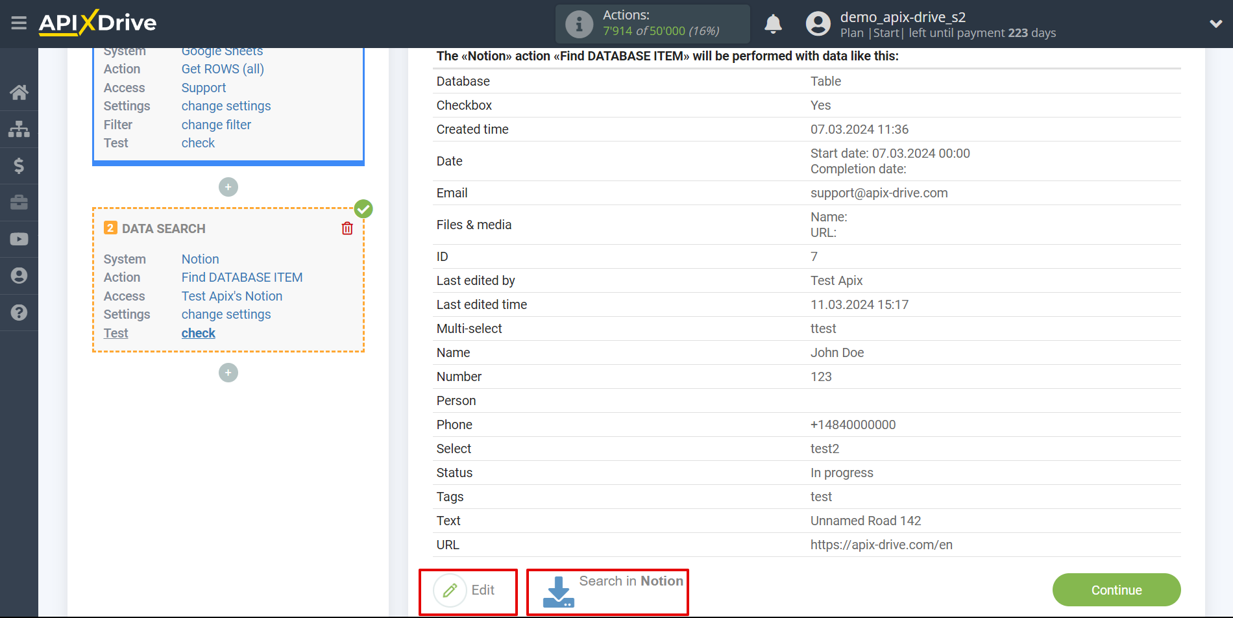Click the Edit pencil icon
Image resolution: width=1233 pixels, height=618 pixels.
coord(450,590)
